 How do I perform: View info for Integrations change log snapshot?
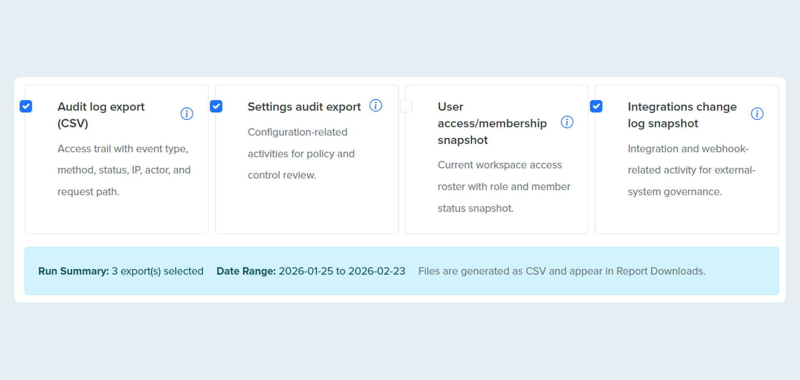click(757, 113)
